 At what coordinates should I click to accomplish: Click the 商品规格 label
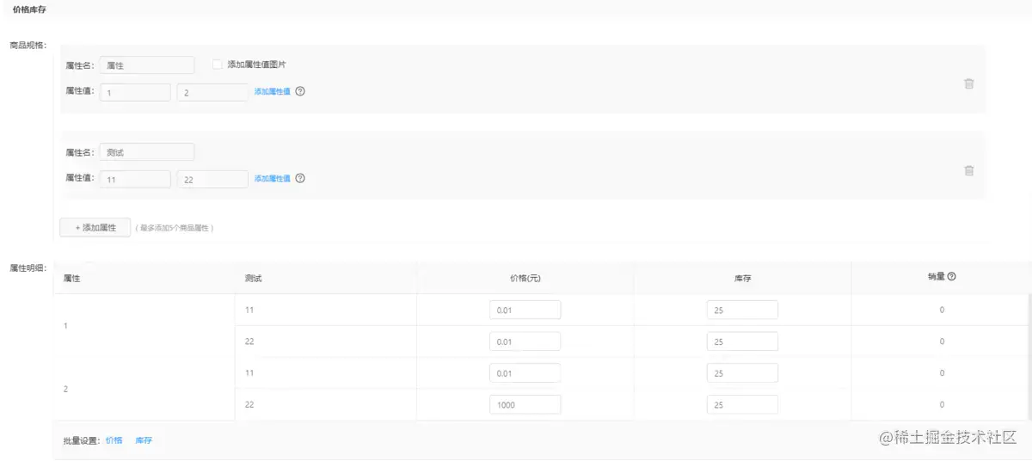coord(27,44)
